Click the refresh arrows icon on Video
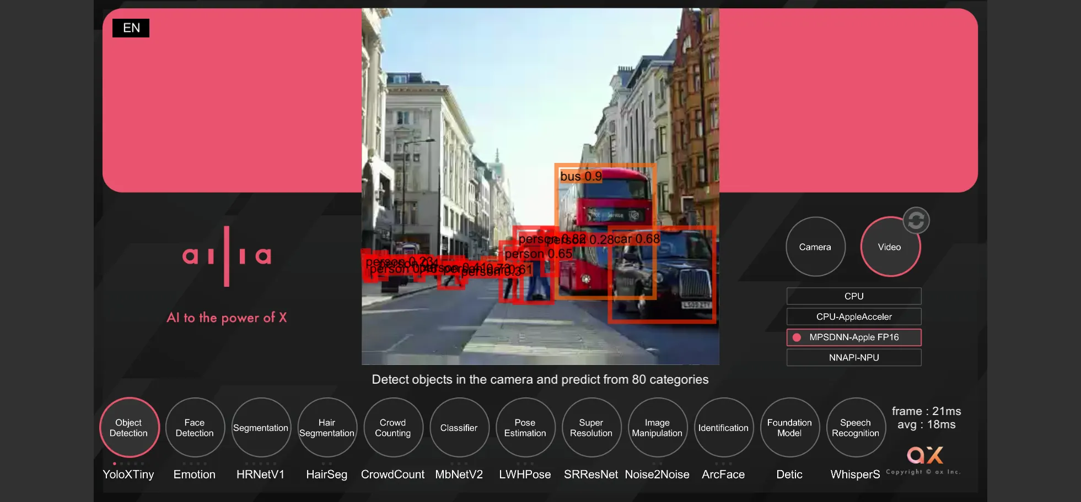The height and width of the screenshot is (502, 1081). (x=916, y=221)
